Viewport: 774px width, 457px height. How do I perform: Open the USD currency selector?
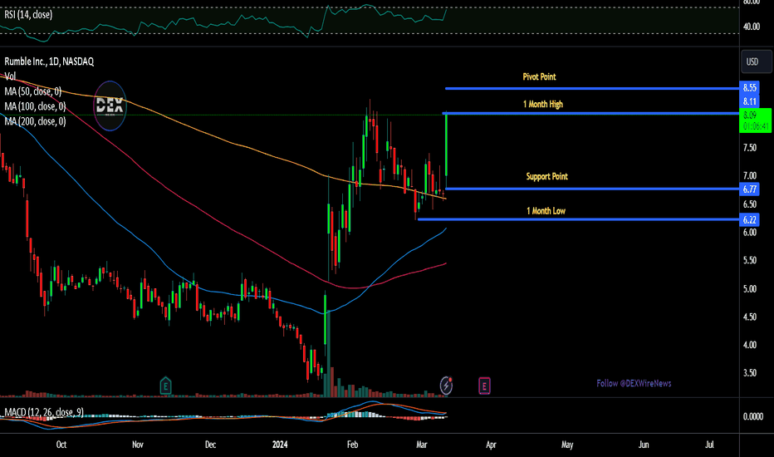(757, 61)
